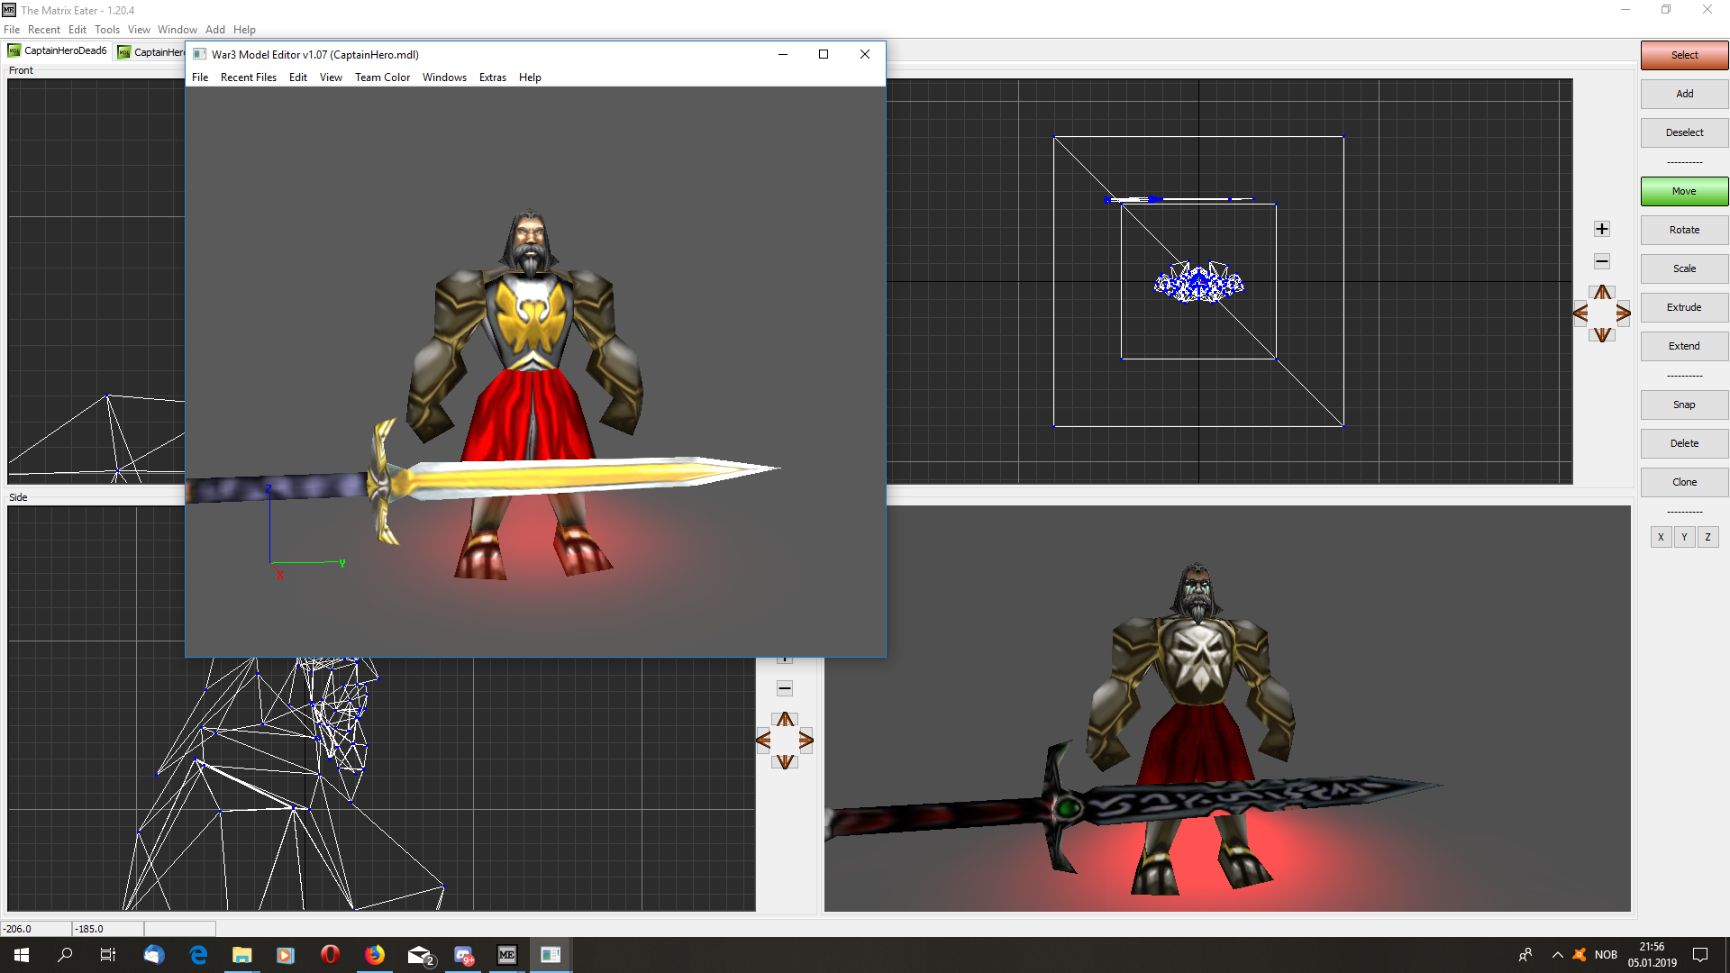Open Help menu in War3 Model Editor
This screenshot has width=1730, height=973.
click(530, 77)
